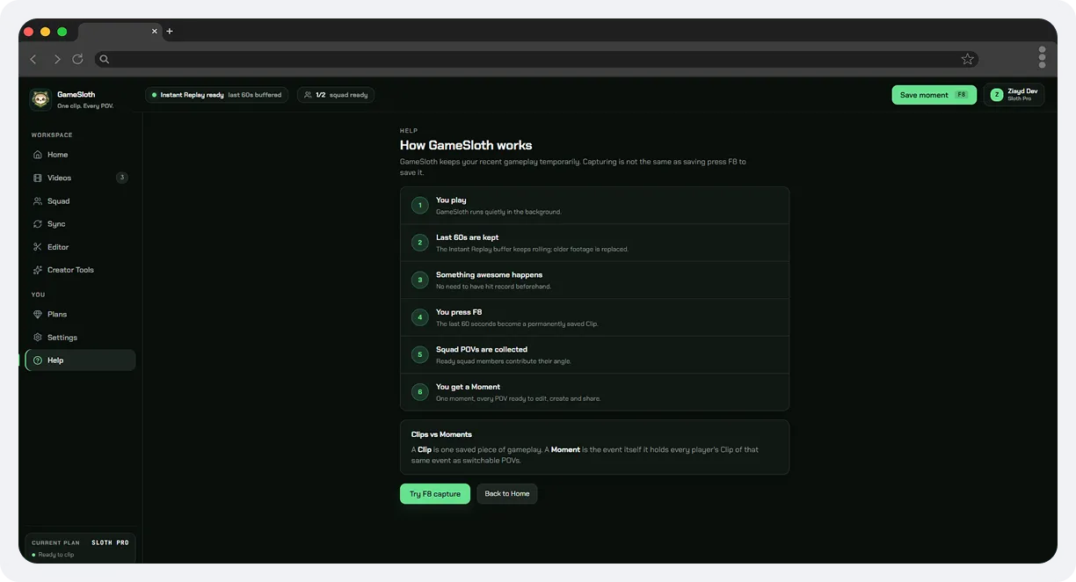Click the Current Plan Sloth Pro card
Screen dimensions: 1076x582
pyautogui.click(x=80, y=548)
